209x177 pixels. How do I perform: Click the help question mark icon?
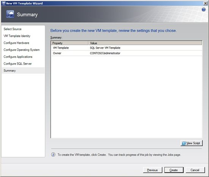(204, 9)
